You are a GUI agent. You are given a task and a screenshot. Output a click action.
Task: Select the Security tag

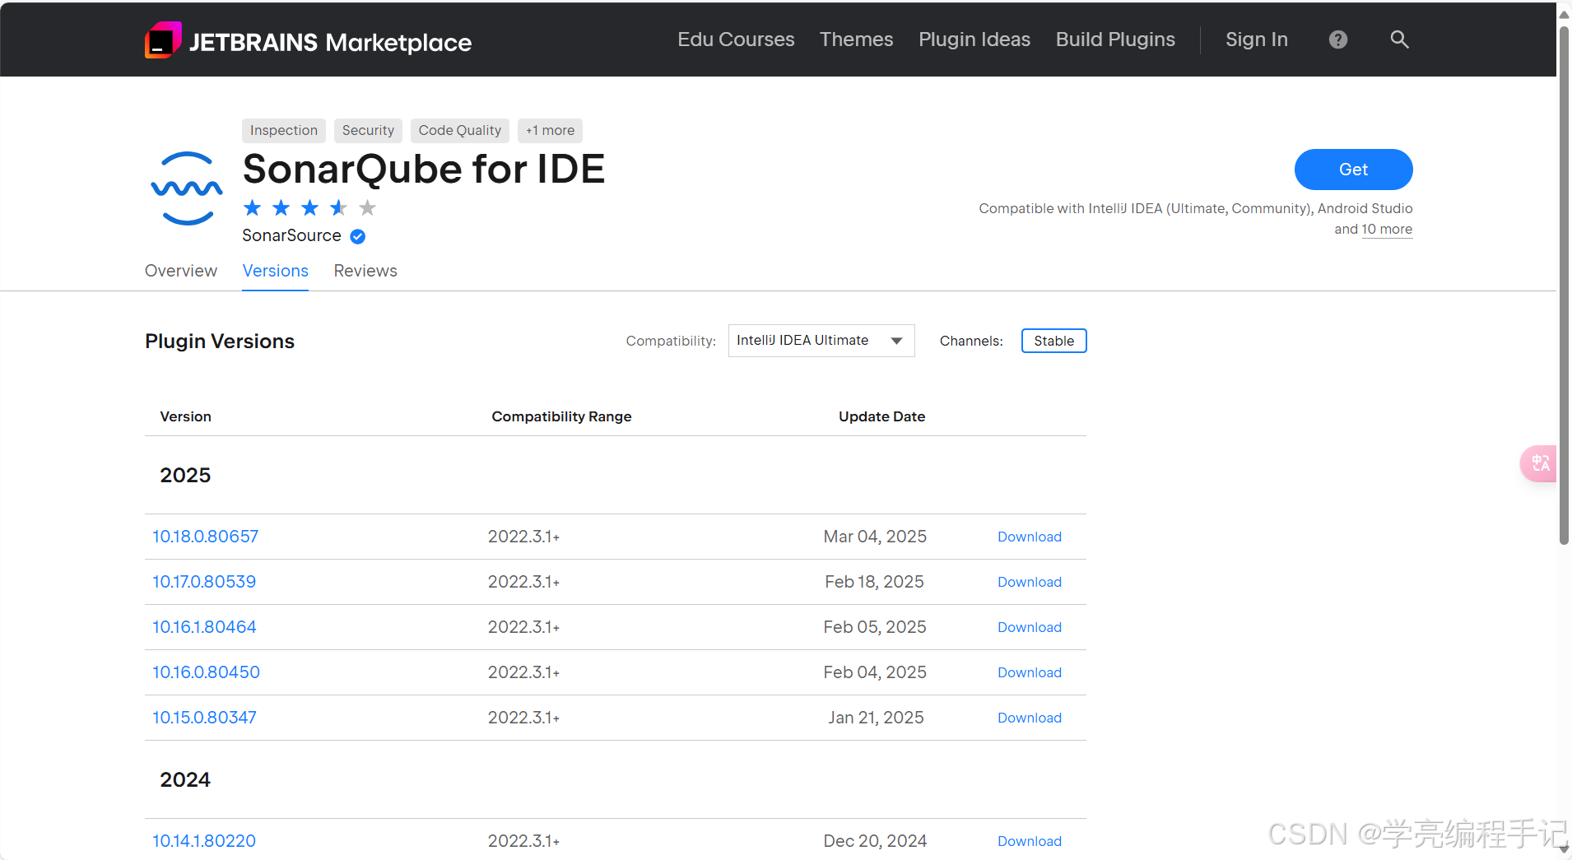point(368,130)
